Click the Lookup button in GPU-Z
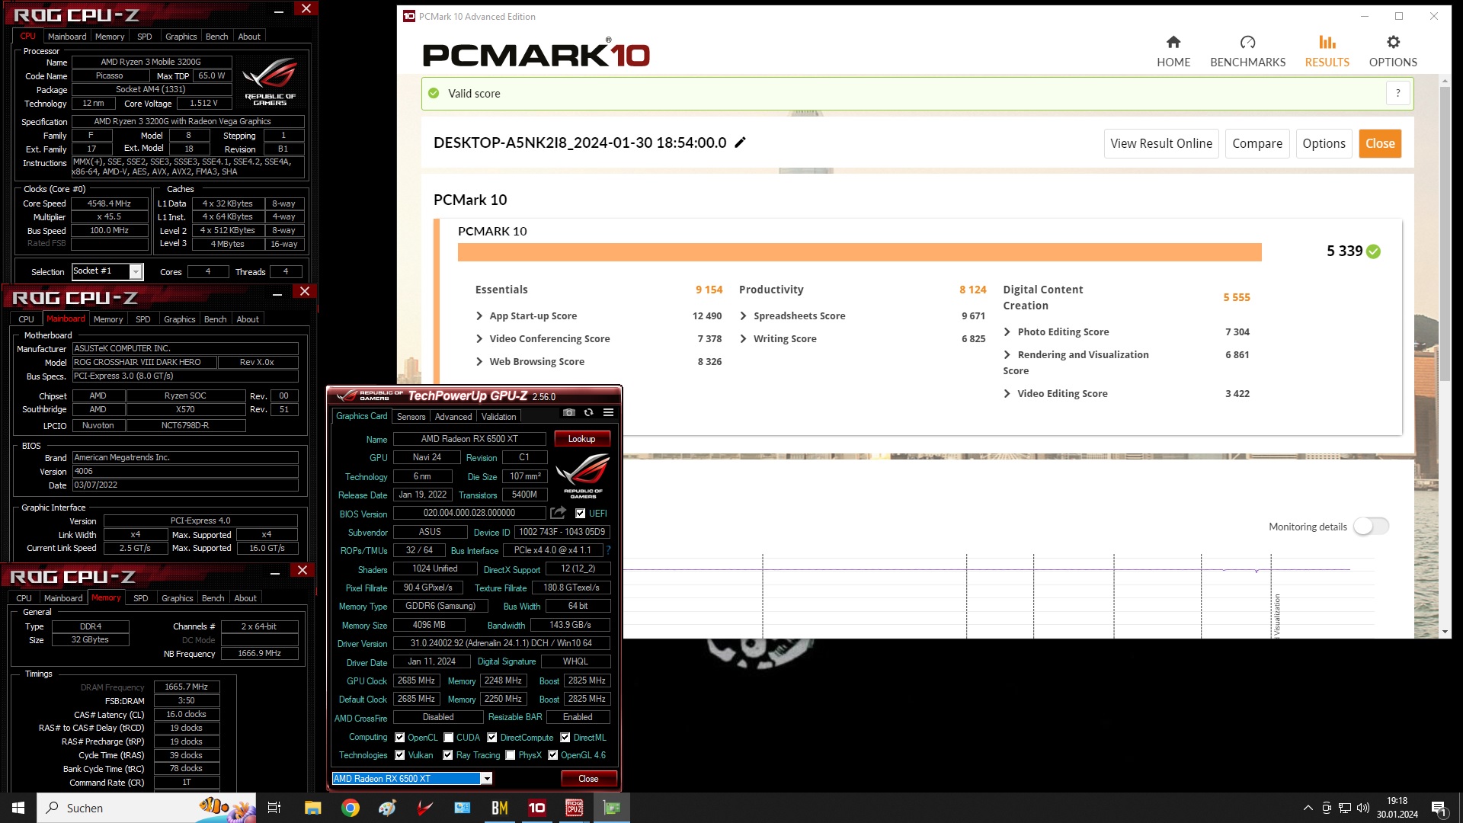 [x=581, y=438]
